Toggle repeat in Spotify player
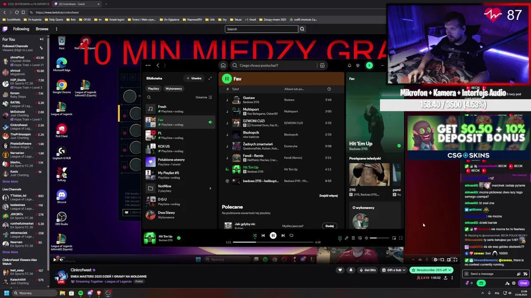 291,236
